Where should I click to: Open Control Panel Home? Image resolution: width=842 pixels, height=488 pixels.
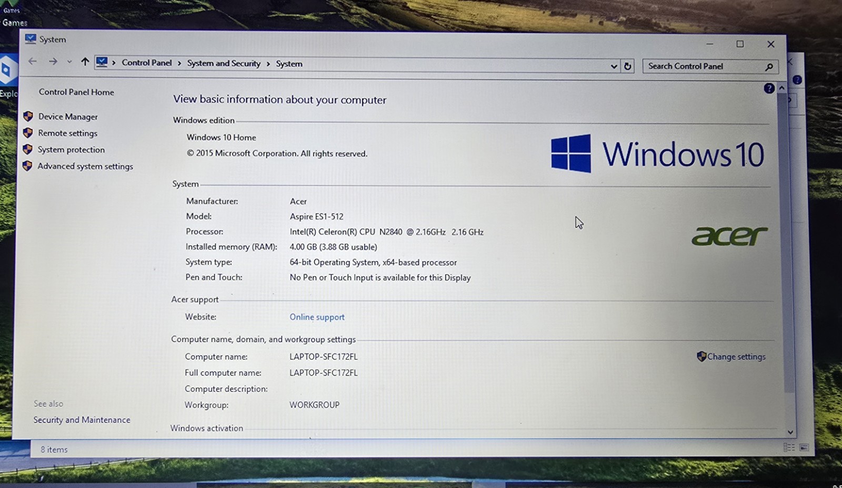pyautogui.click(x=76, y=92)
